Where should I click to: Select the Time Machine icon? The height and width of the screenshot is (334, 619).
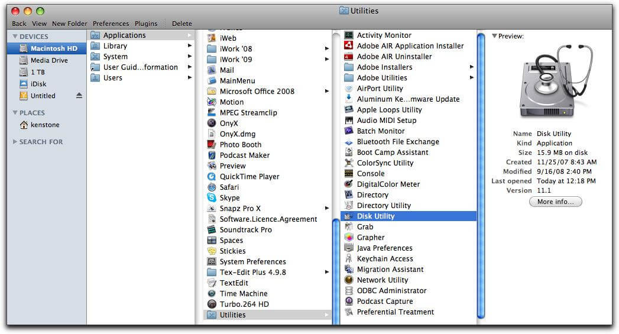point(212,294)
